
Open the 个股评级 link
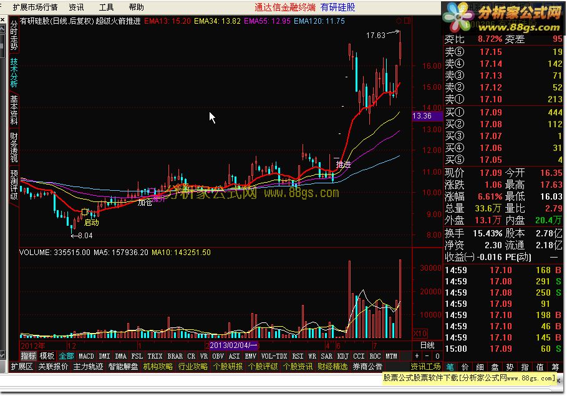[263, 366]
